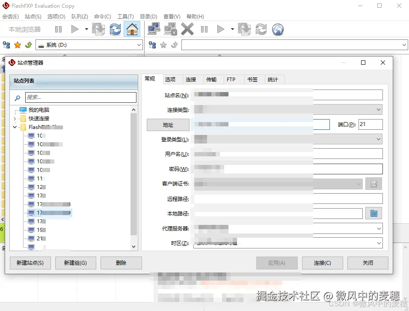Open the 工具 menu

point(125,16)
